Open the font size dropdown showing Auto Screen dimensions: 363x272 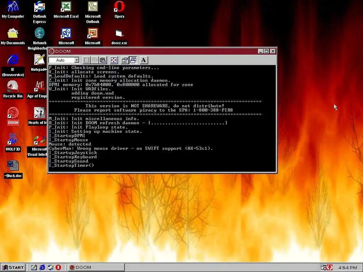coord(64,60)
